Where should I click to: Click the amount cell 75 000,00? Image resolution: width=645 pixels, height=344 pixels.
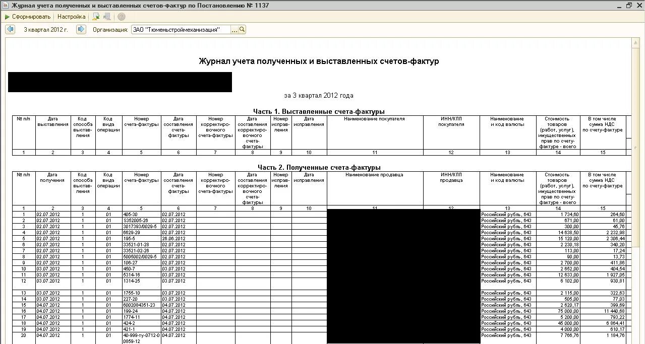click(x=558, y=311)
